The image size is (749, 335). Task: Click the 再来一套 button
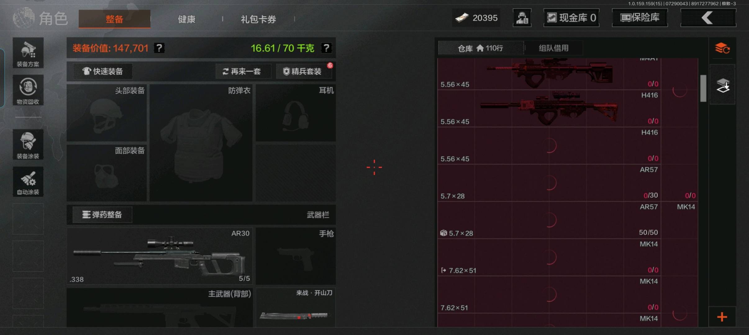click(242, 71)
